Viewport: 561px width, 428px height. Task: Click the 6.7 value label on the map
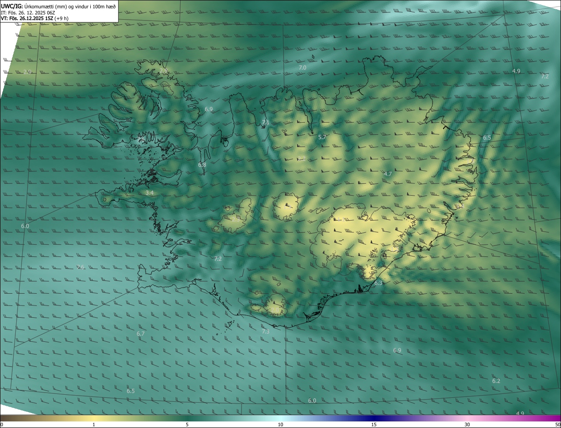140,333
